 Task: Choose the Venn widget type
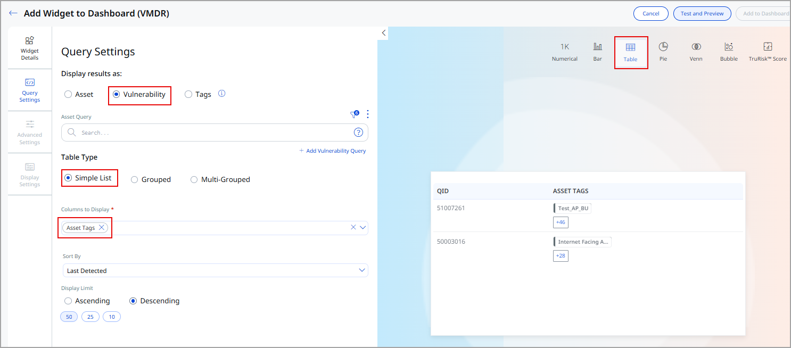coord(696,52)
